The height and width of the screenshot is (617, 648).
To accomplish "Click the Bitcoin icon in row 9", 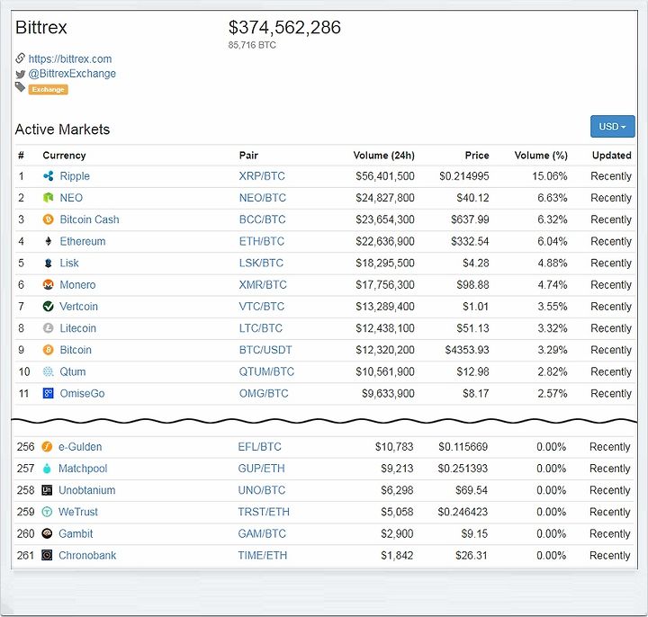I will pyautogui.click(x=48, y=350).
